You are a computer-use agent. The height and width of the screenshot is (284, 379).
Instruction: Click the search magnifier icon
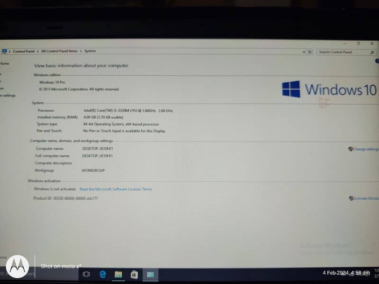point(372,53)
